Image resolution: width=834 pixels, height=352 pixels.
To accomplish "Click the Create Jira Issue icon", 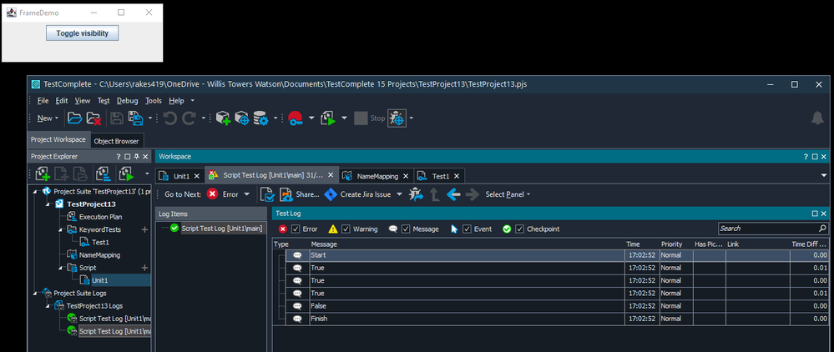I will click(330, 194).
